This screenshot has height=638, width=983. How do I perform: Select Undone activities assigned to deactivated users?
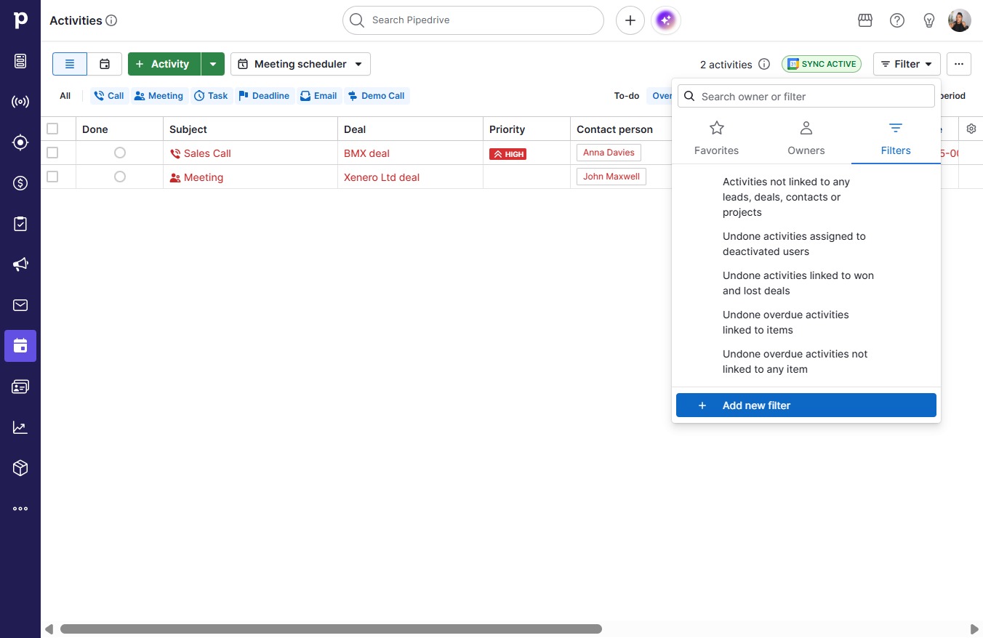(x=806, y=244)
